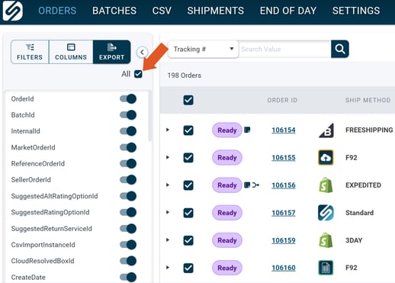Collapse the side panel with chevron

[142, 53]
